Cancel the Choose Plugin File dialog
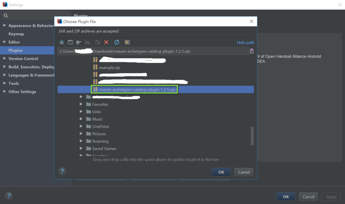This screenshot has width=345, height=204. 244,172
